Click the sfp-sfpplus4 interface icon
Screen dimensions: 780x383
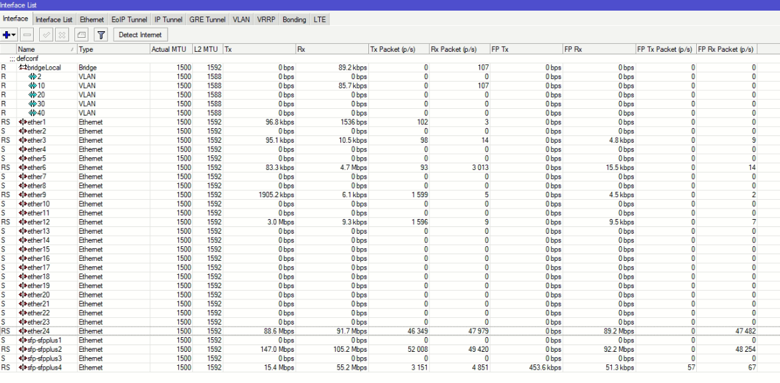click(x=23, y=367)
